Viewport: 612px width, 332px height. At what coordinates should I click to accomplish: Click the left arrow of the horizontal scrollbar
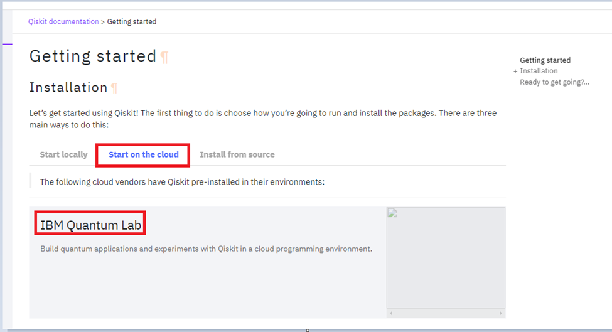(x=391, y=313)
